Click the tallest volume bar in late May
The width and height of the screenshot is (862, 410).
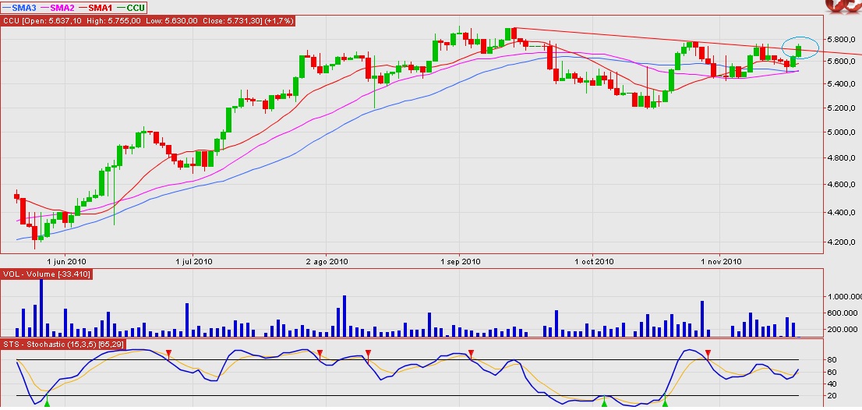tap(41, 308)
